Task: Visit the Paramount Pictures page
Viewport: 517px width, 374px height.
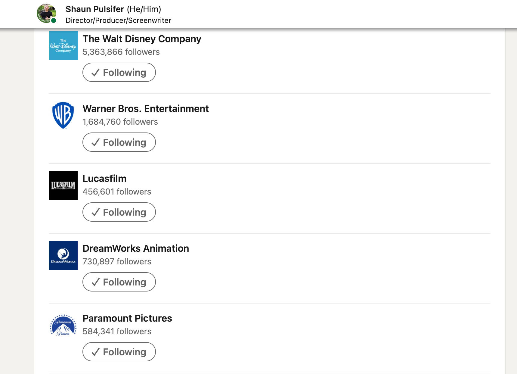Action: tap(127, 318)
